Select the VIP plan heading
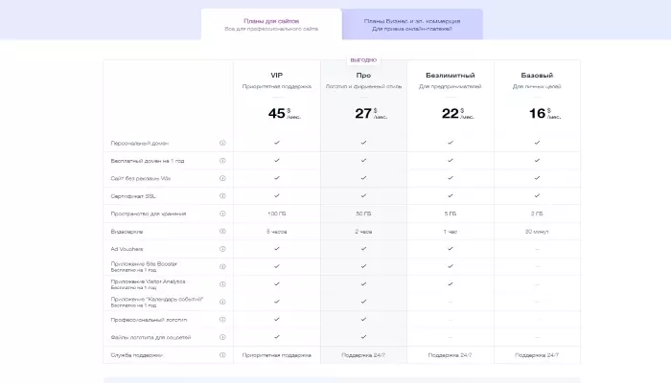The width and height of the screenshot is (671, 383). tap(276, 76)
